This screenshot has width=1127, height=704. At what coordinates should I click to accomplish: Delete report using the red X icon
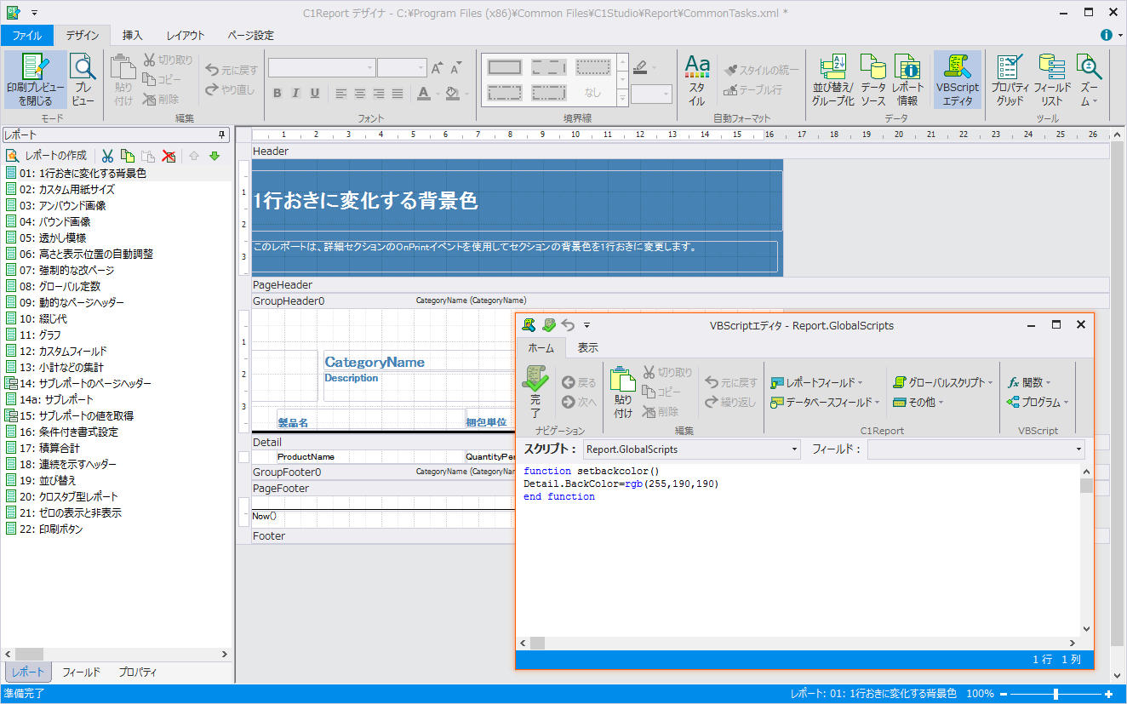169,156
